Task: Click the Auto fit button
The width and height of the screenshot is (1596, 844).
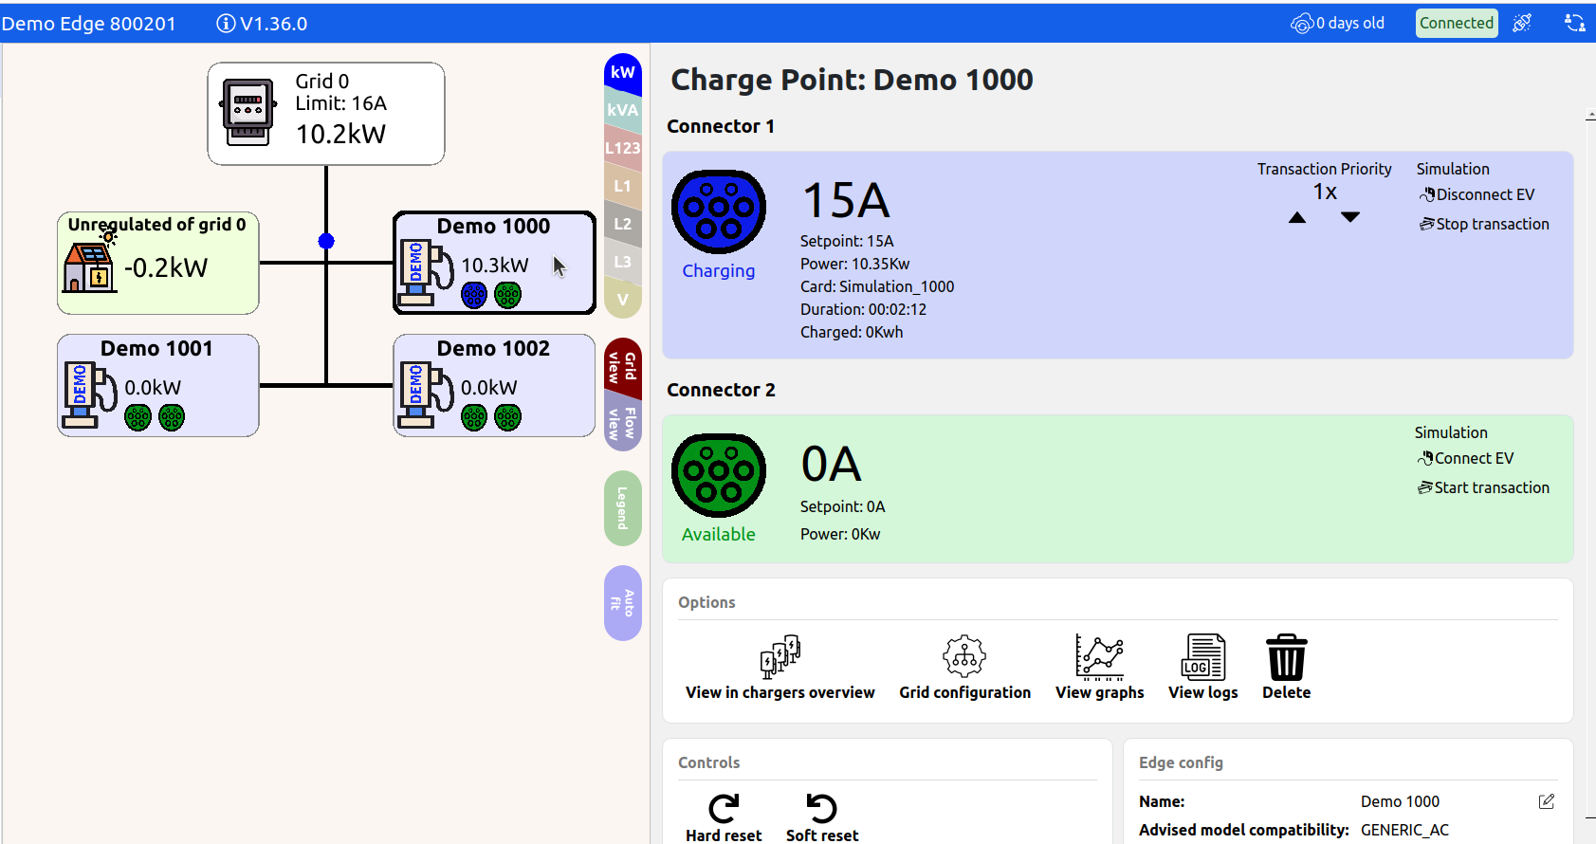Action: click(623, 603)
